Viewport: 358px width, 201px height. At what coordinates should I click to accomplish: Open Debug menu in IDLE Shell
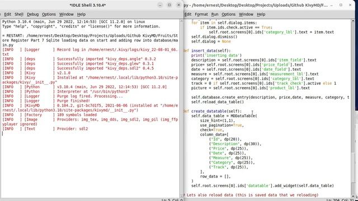tap(32, 14)
